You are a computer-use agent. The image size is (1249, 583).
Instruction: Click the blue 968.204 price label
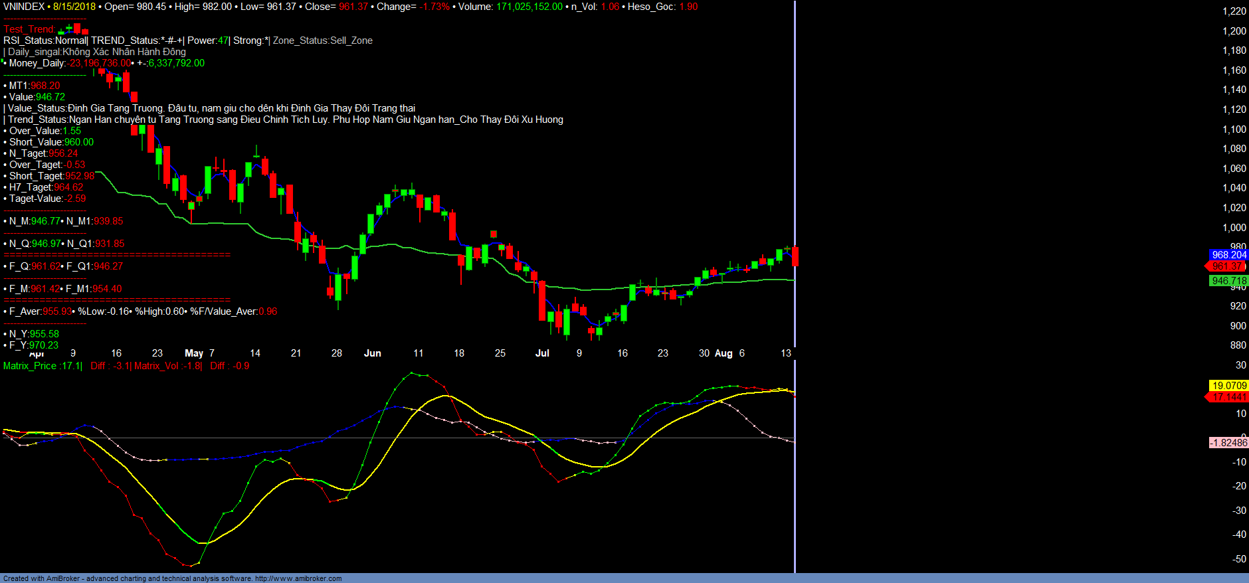(1228, 255)
